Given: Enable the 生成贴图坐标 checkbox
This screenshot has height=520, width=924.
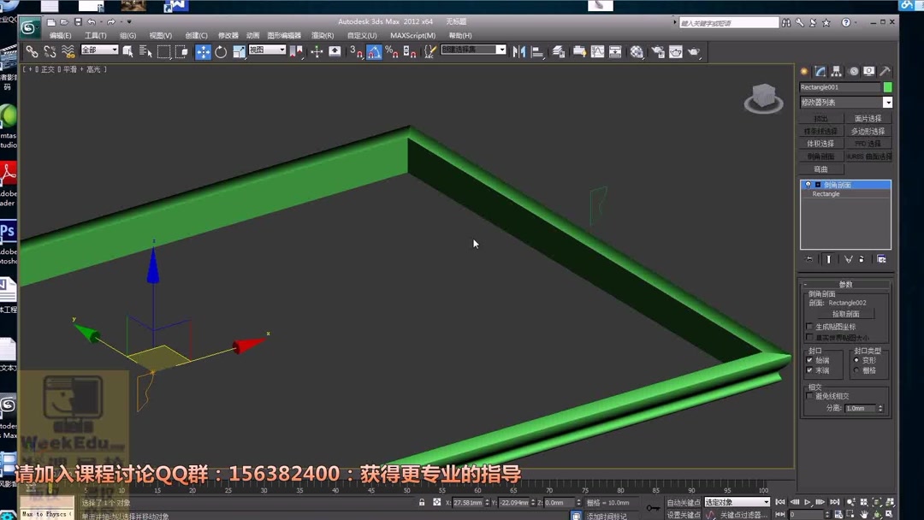Looking at the screenshot, I should [x=808, y=326].
